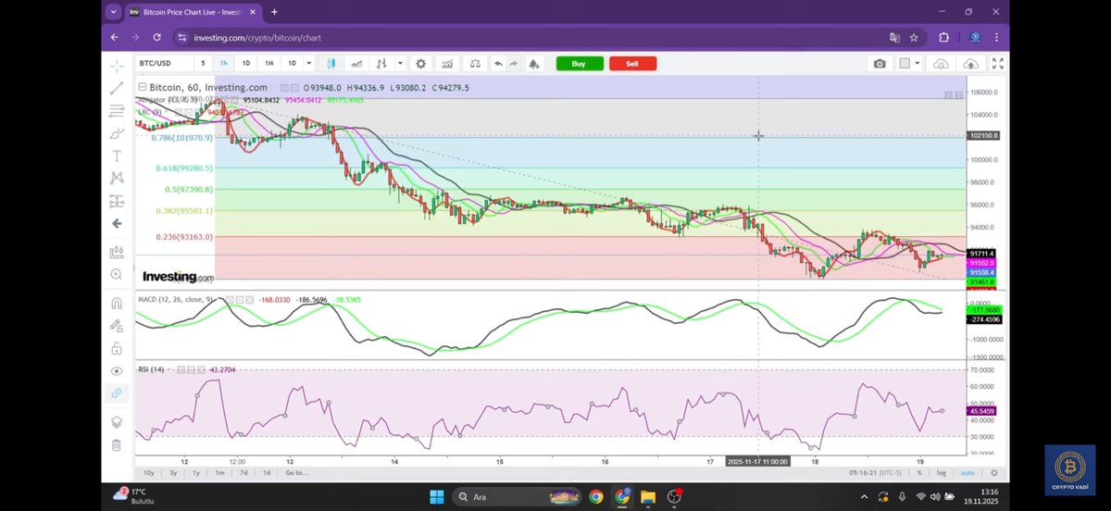Click the undo arrow

(x=498, y=63)
